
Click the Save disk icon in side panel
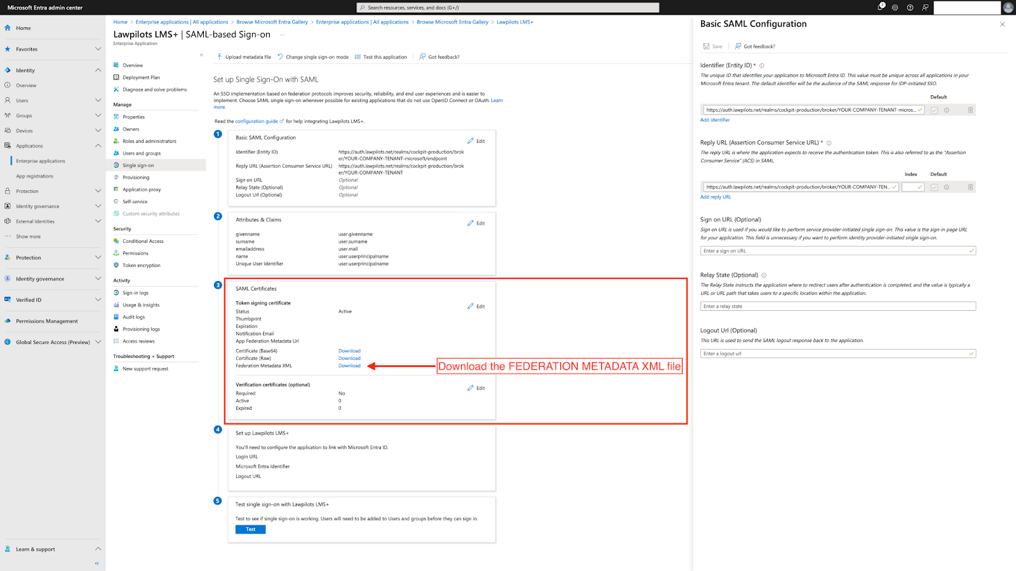tap(706, 46)
